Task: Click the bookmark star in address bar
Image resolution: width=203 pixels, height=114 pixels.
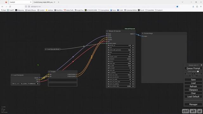Action: coord(177,7)
